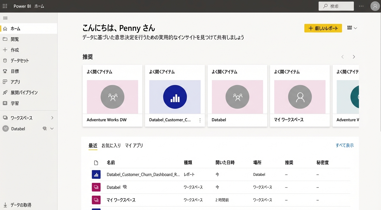Open 閲覧 in the sidebar

28,39
